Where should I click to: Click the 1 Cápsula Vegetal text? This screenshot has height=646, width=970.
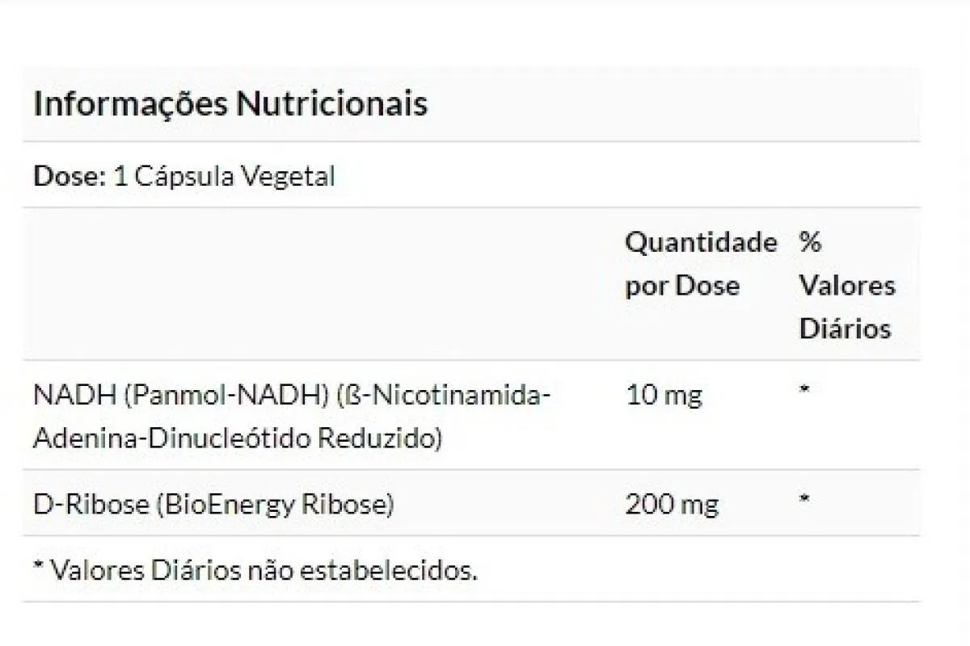(224, 176)
